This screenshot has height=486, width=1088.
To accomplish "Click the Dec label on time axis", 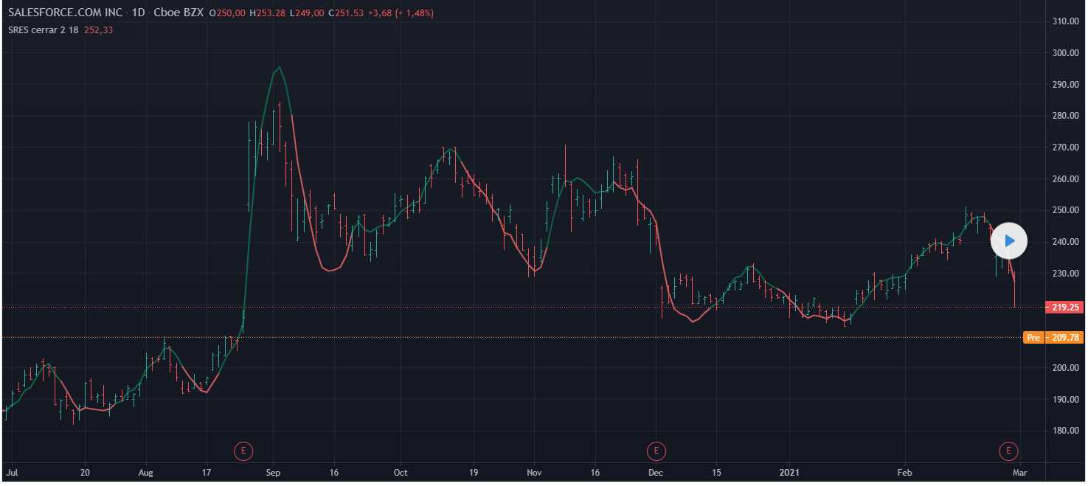I will [656, 472].
